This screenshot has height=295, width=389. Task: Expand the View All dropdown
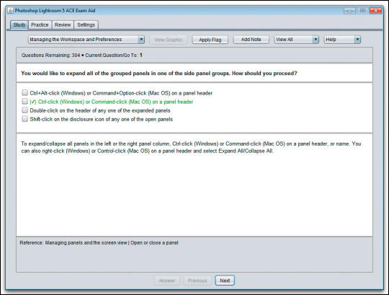(297, 40)
